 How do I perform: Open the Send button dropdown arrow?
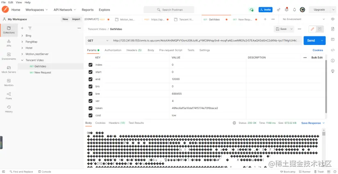tap(322, 40)
